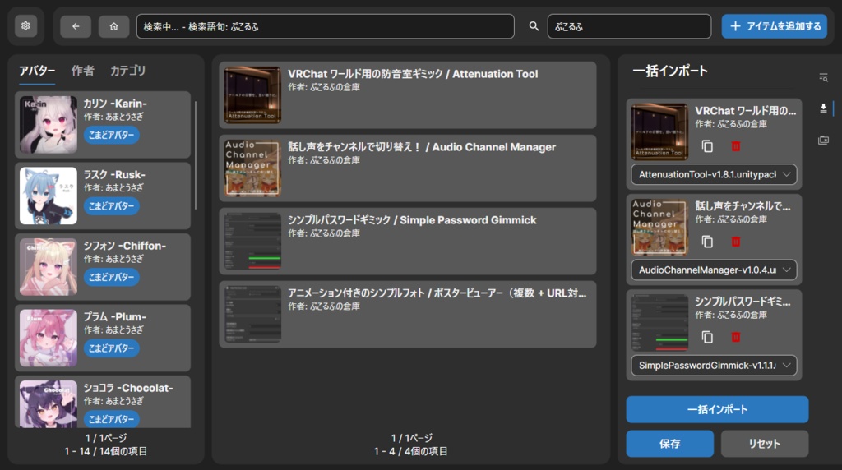Select シフォン -Chiffon- avatar thumbnail

coord(49,267)
